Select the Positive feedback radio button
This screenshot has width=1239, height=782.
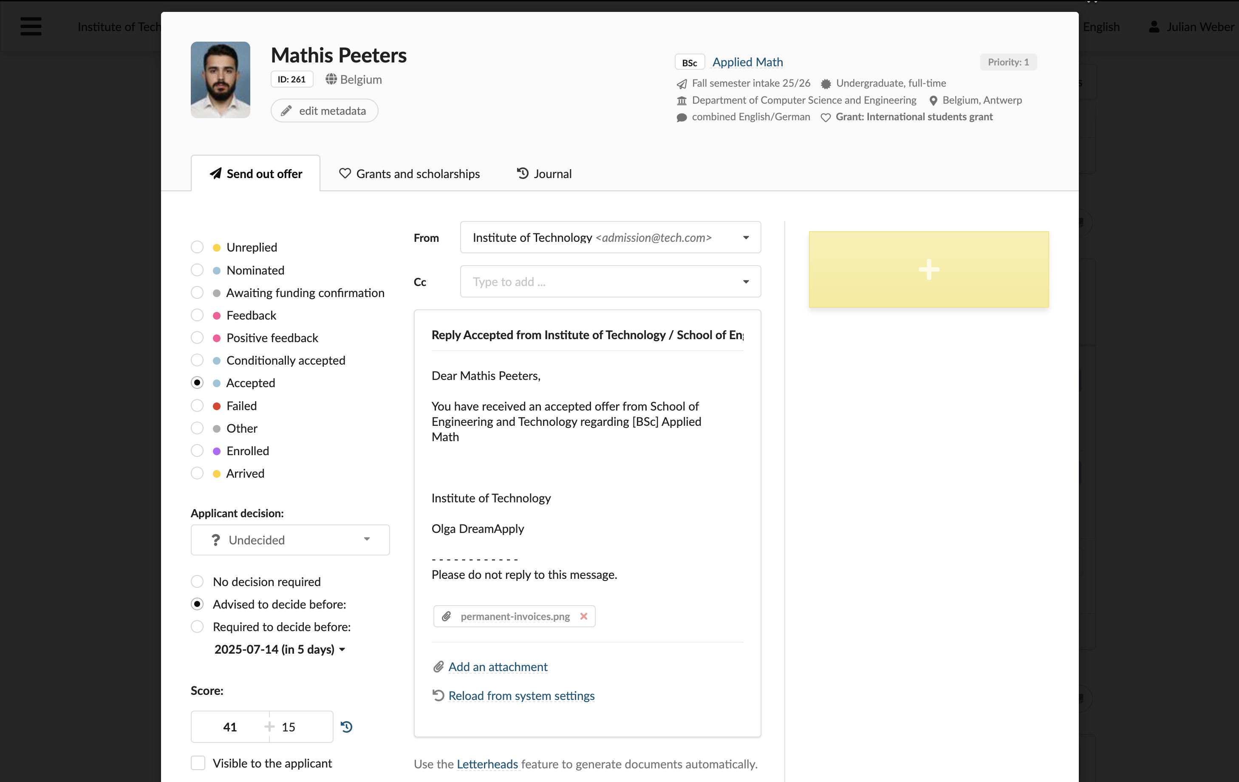pos(197,338)
